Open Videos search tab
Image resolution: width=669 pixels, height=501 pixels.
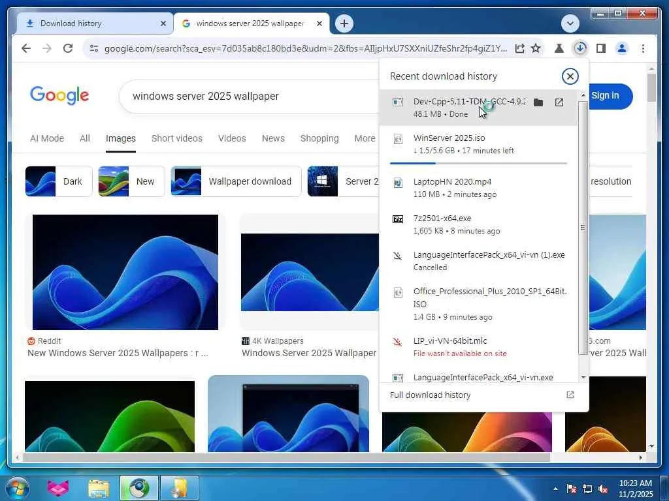pyautogui.click(x=232, y=138)
